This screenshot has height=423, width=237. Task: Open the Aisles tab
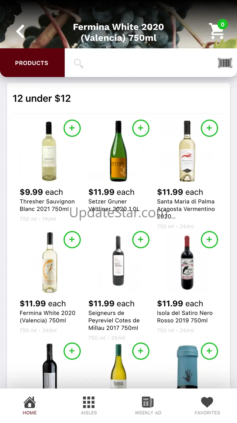pos(89,406)
